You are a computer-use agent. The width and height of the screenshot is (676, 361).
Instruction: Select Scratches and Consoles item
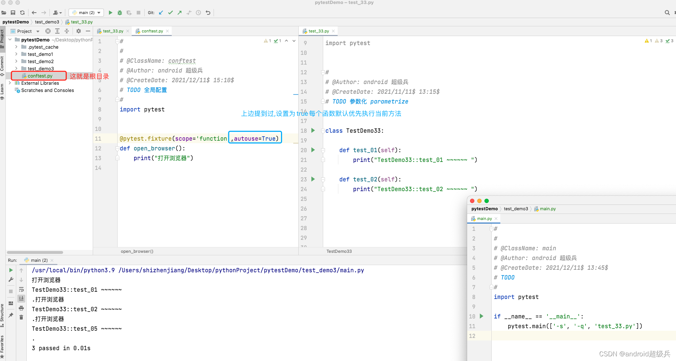point(47,90)
